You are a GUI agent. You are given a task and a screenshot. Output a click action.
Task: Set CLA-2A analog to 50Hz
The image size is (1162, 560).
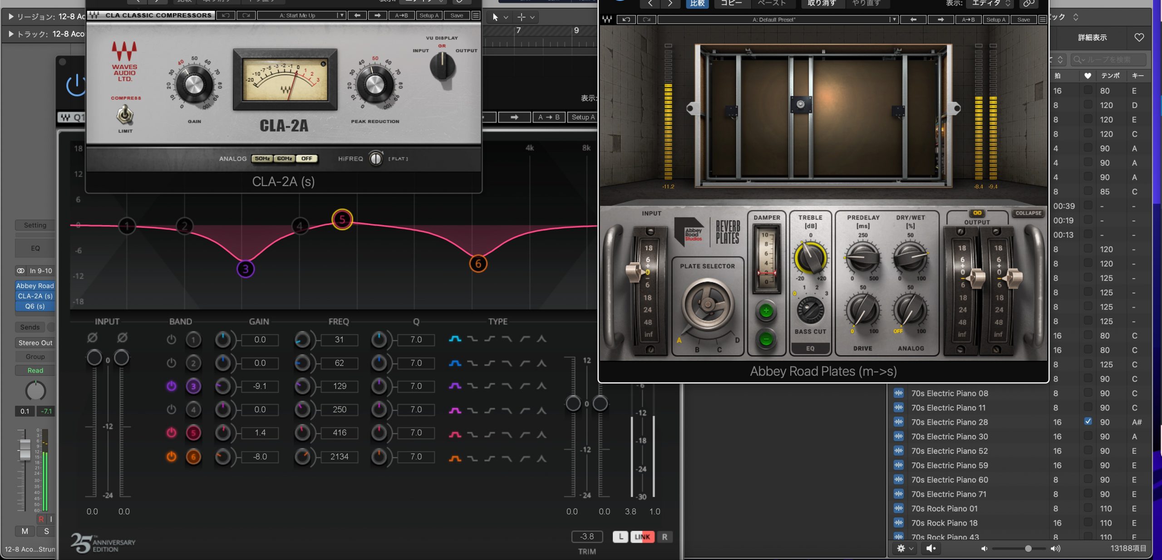click(x=262, y=159)
